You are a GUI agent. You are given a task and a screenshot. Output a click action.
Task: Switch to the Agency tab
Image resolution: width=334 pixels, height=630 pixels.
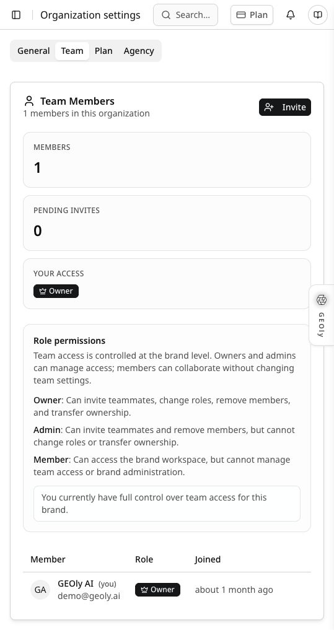139,51
